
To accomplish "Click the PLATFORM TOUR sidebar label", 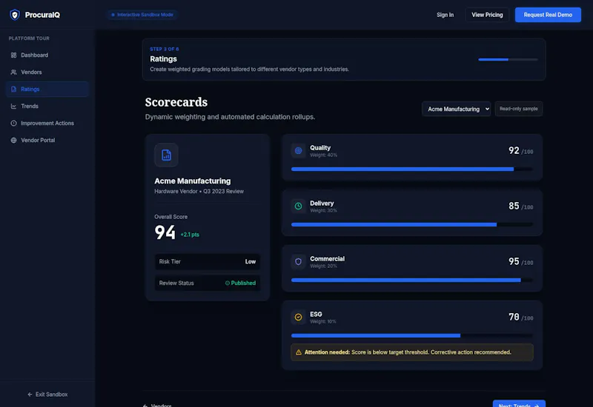I will click(x=29, y=38).
